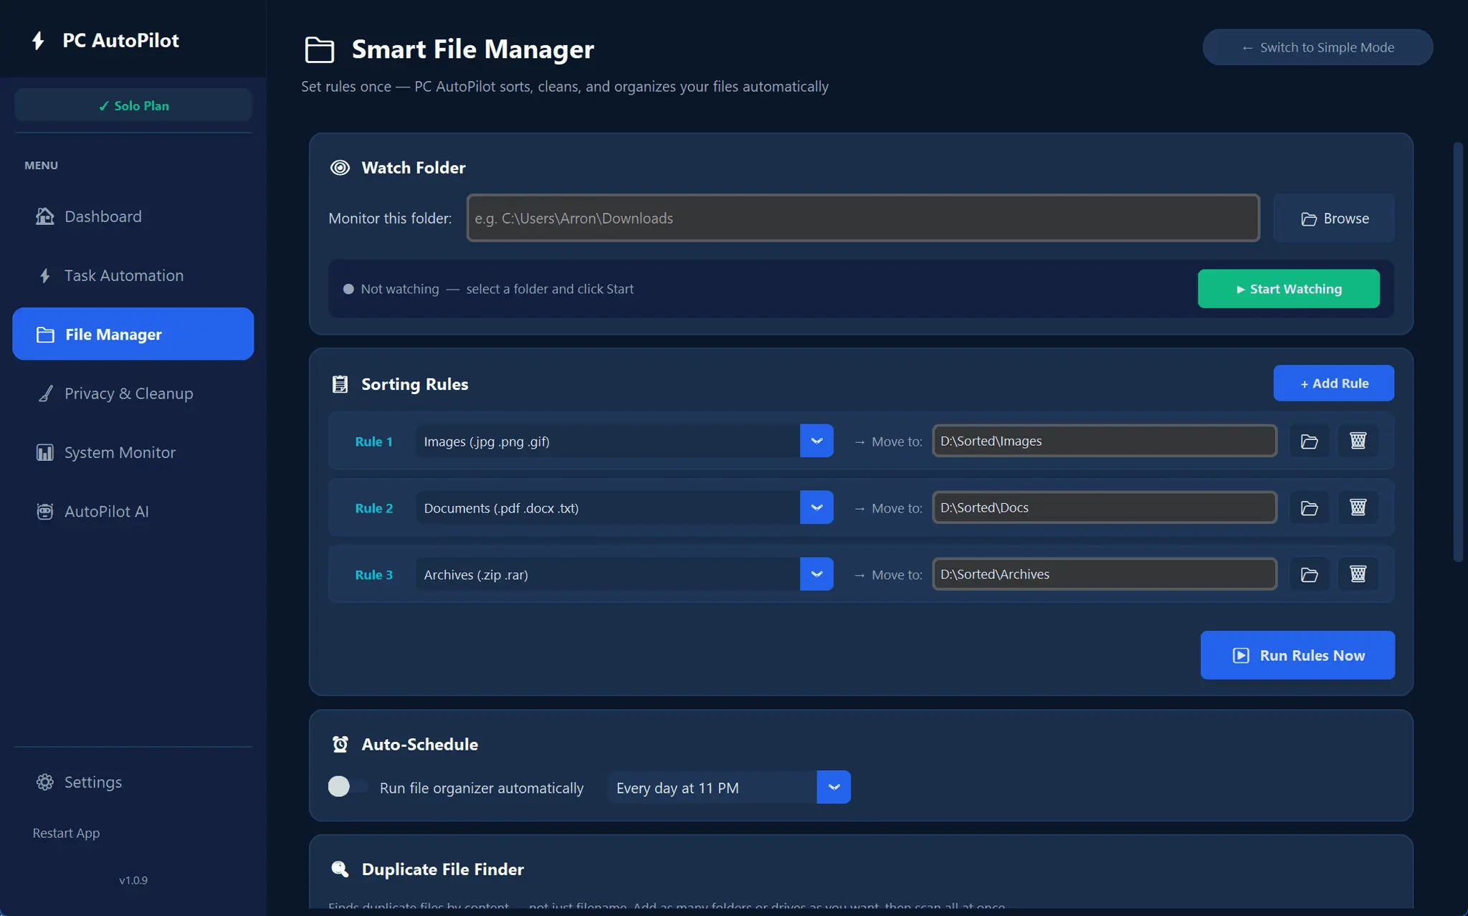
Task: Go to Task Automation page
Action: click(x=133, y=275)
